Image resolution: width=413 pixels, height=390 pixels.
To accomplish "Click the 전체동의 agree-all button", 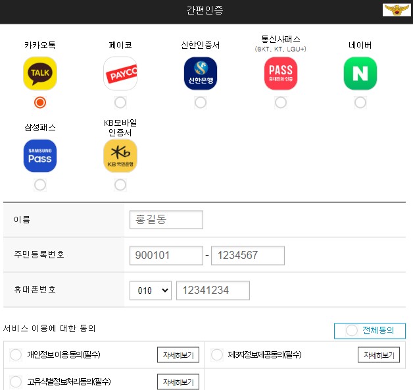I will coord(370,331).
